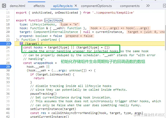Click the './components/KeepAlive' import path
The height and width of the screenshot is (118, 166).
pyautogui.click(x=113, y=13)
